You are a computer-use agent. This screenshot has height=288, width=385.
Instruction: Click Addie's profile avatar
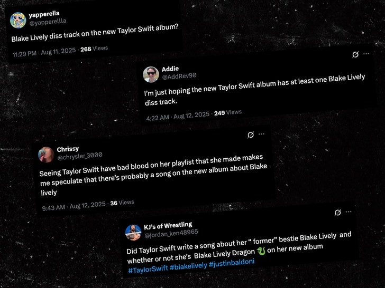[x=151, y=74]
